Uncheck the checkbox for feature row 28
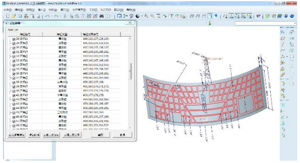The width and height of the screenshot is (300, 163). pyautogui.click(x=14, y=39)
